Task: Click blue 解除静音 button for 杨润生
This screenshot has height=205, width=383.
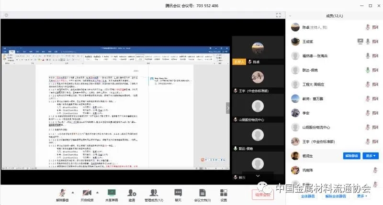Action: pyautogui.click(x=352, y=156)
